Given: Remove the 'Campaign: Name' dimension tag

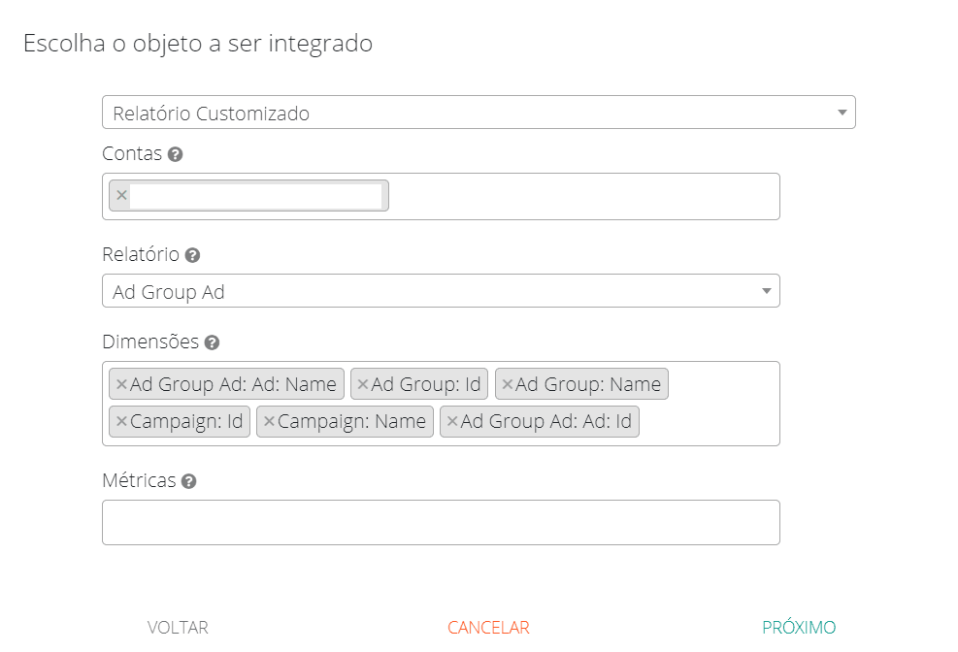Looking at the screenshot, I should click(269, 422).
